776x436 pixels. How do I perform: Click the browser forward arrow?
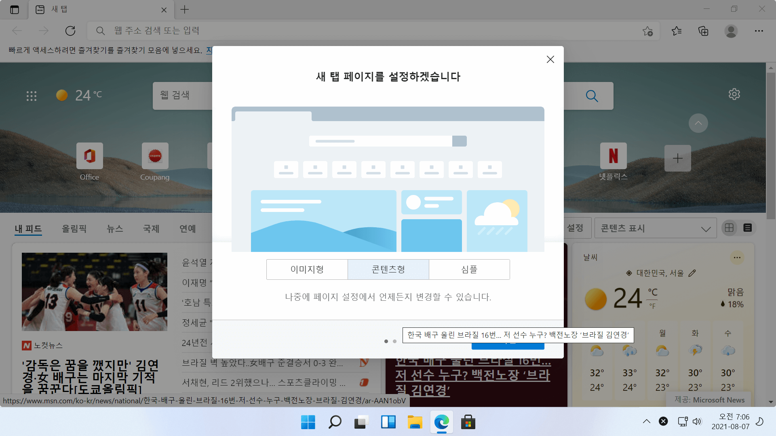[x=43, y=31]
